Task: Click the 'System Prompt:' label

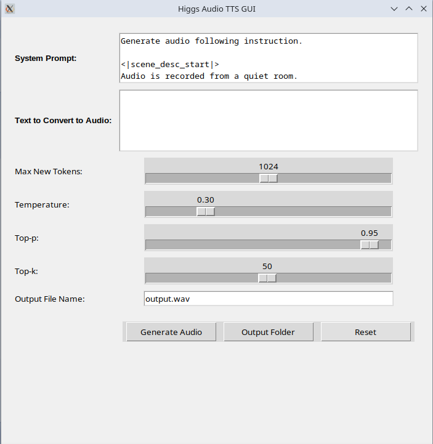Action: [46, 59]
